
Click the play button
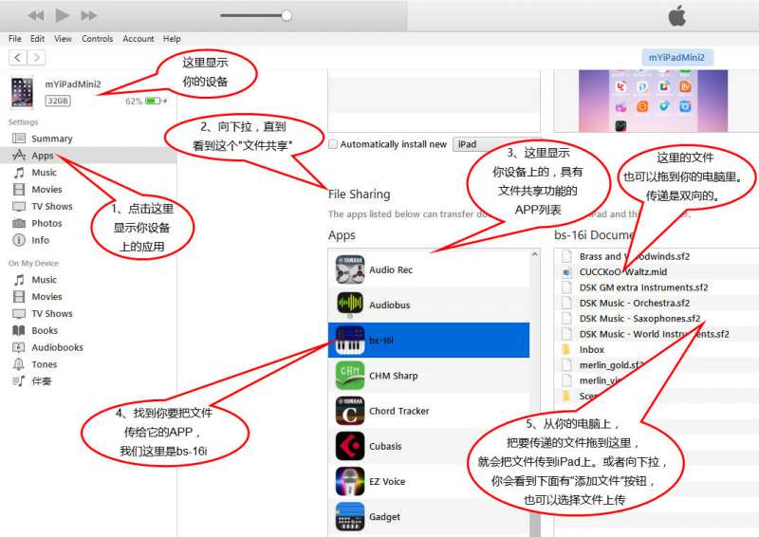[x=62, y=15]
